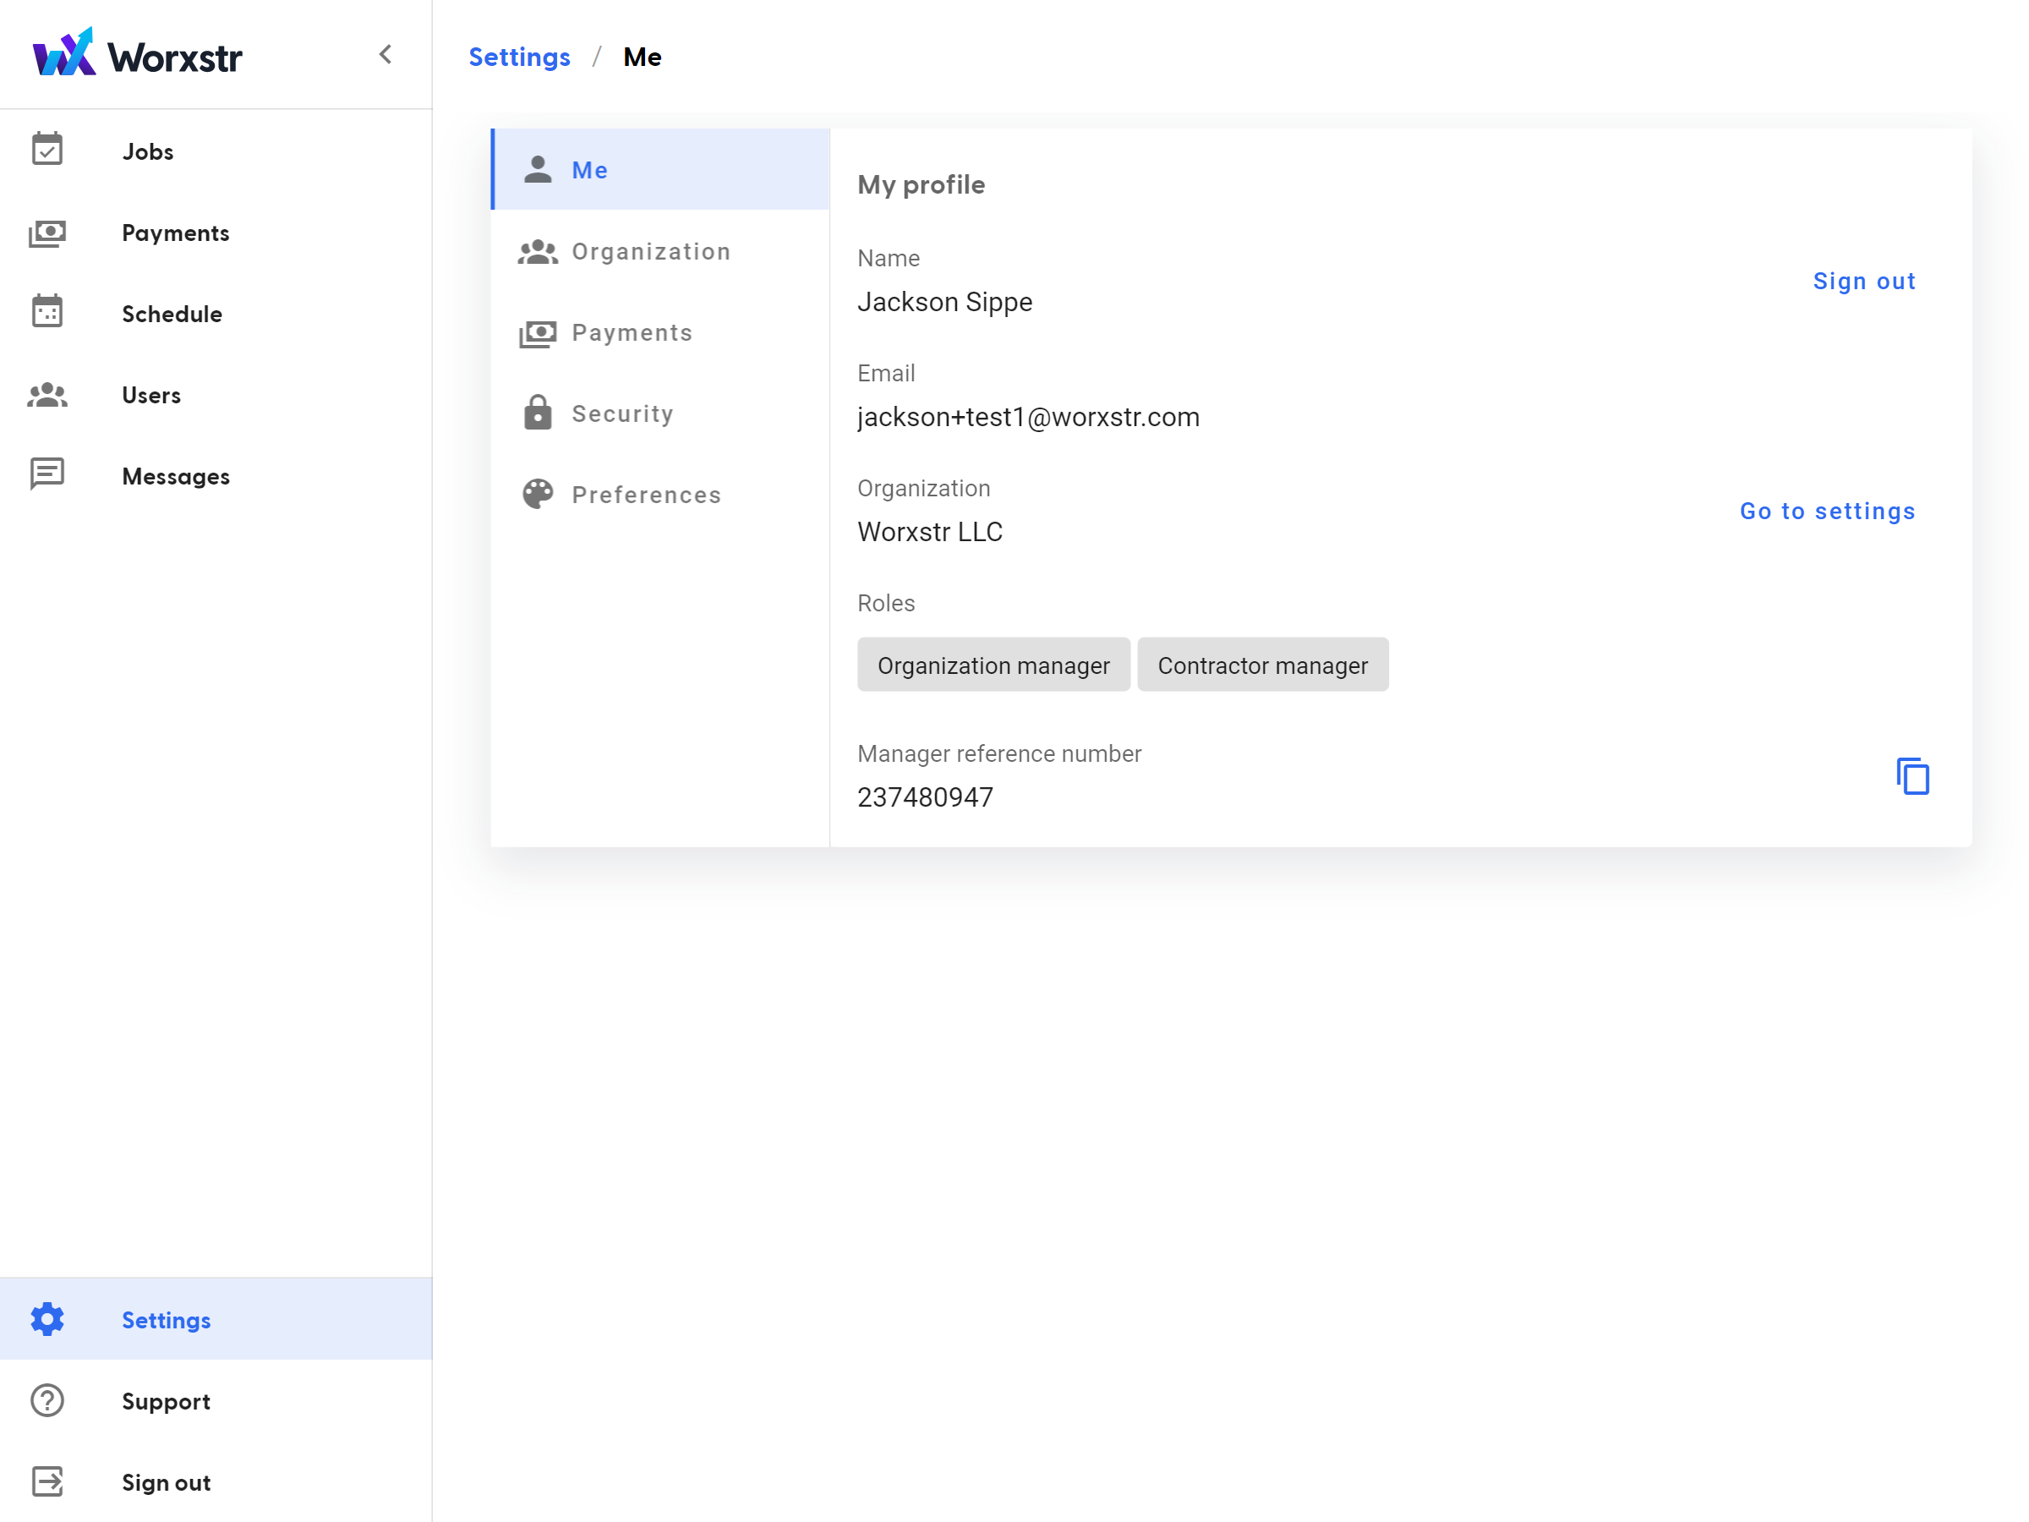2029x1522 pixels.
Task: Switch to the Security settings tab
Action: point(622,413)
